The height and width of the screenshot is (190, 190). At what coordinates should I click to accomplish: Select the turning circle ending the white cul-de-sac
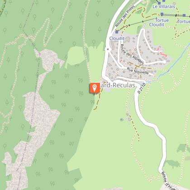pos(164,62)
